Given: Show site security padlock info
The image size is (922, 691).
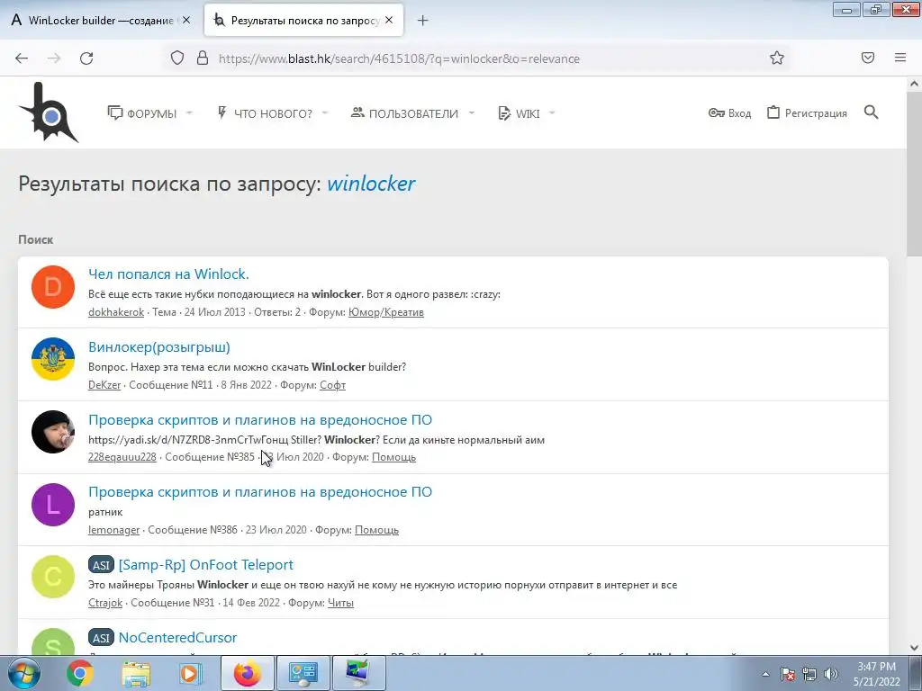Looking at the screenshot, I should pyautogui.click(x=203, y=58).
